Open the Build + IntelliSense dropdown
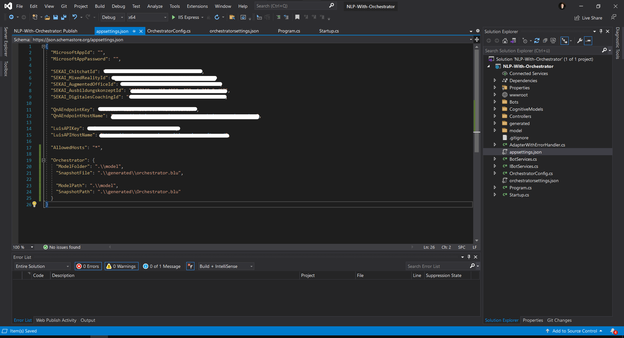624x338 pixels. pyautogui.click(x=226, y=266)
